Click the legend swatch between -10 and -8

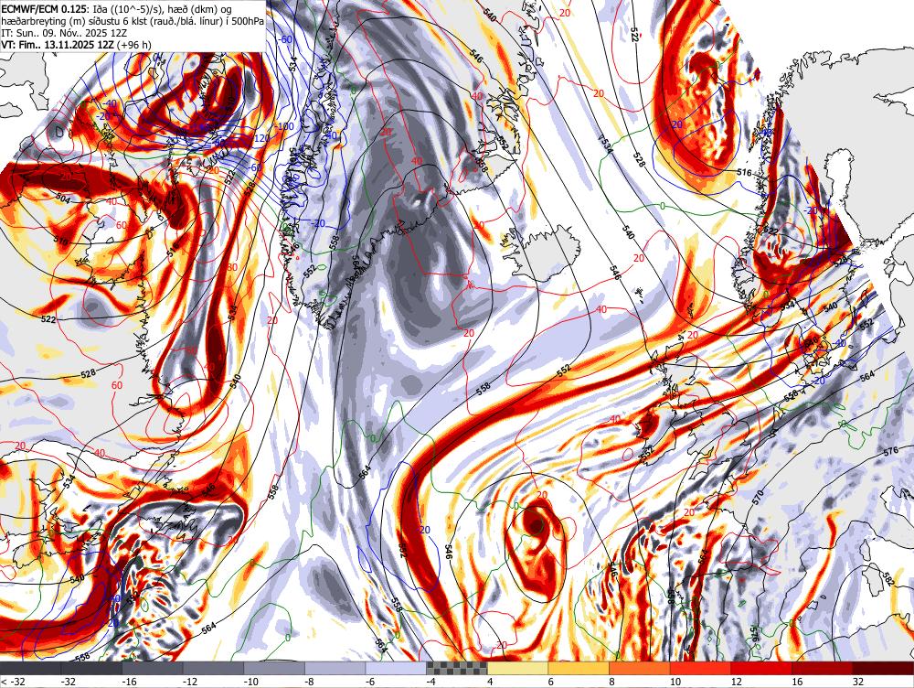(x=274, y=668)
